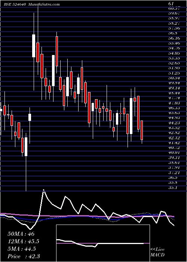Click the 43.52 price axis label
Image resolution: width=187 pixels, height=262 pixels.
tap(174, 128)
